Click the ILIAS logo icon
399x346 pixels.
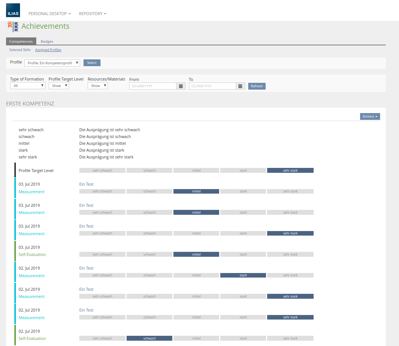pos(13,10)
